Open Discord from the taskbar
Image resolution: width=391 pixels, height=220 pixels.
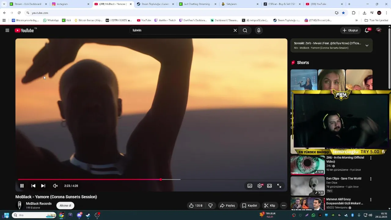click(x=79, y=215)
